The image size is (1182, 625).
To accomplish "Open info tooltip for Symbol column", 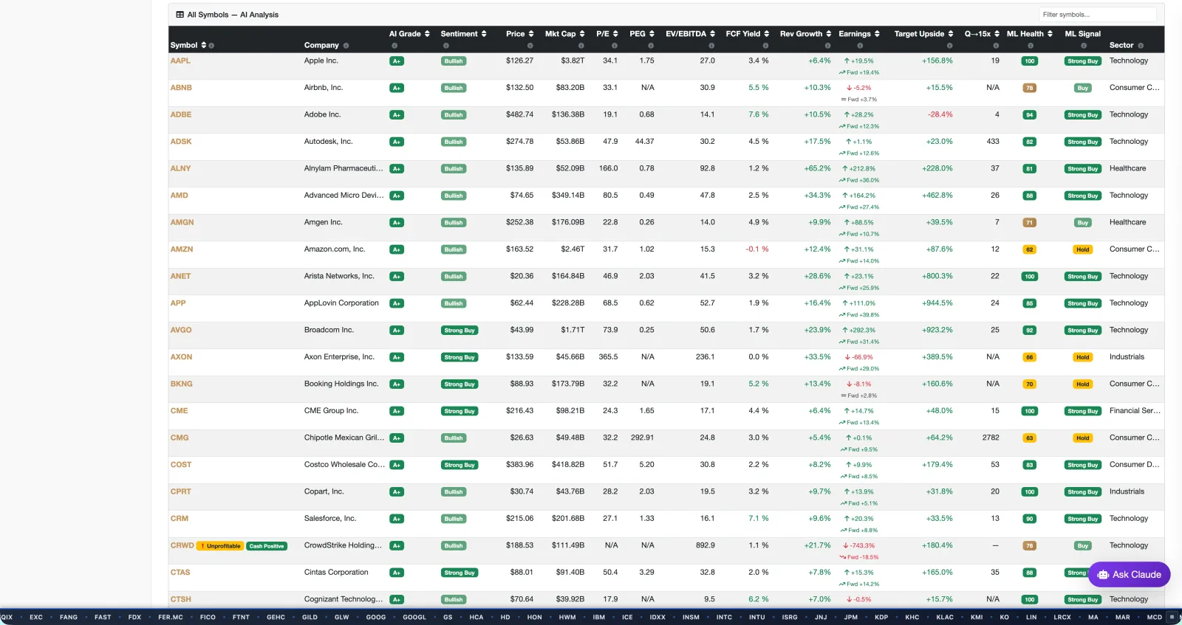I will [x=211, y=46].
